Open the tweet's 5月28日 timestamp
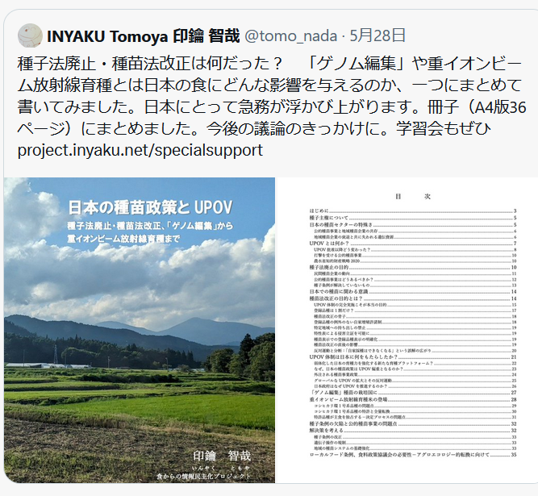 pyautogui.click(x=380, y=35)
